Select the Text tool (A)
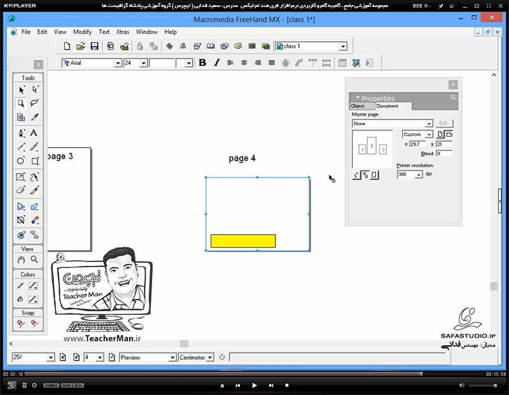The image size is (509, 395). coord(34,133)
